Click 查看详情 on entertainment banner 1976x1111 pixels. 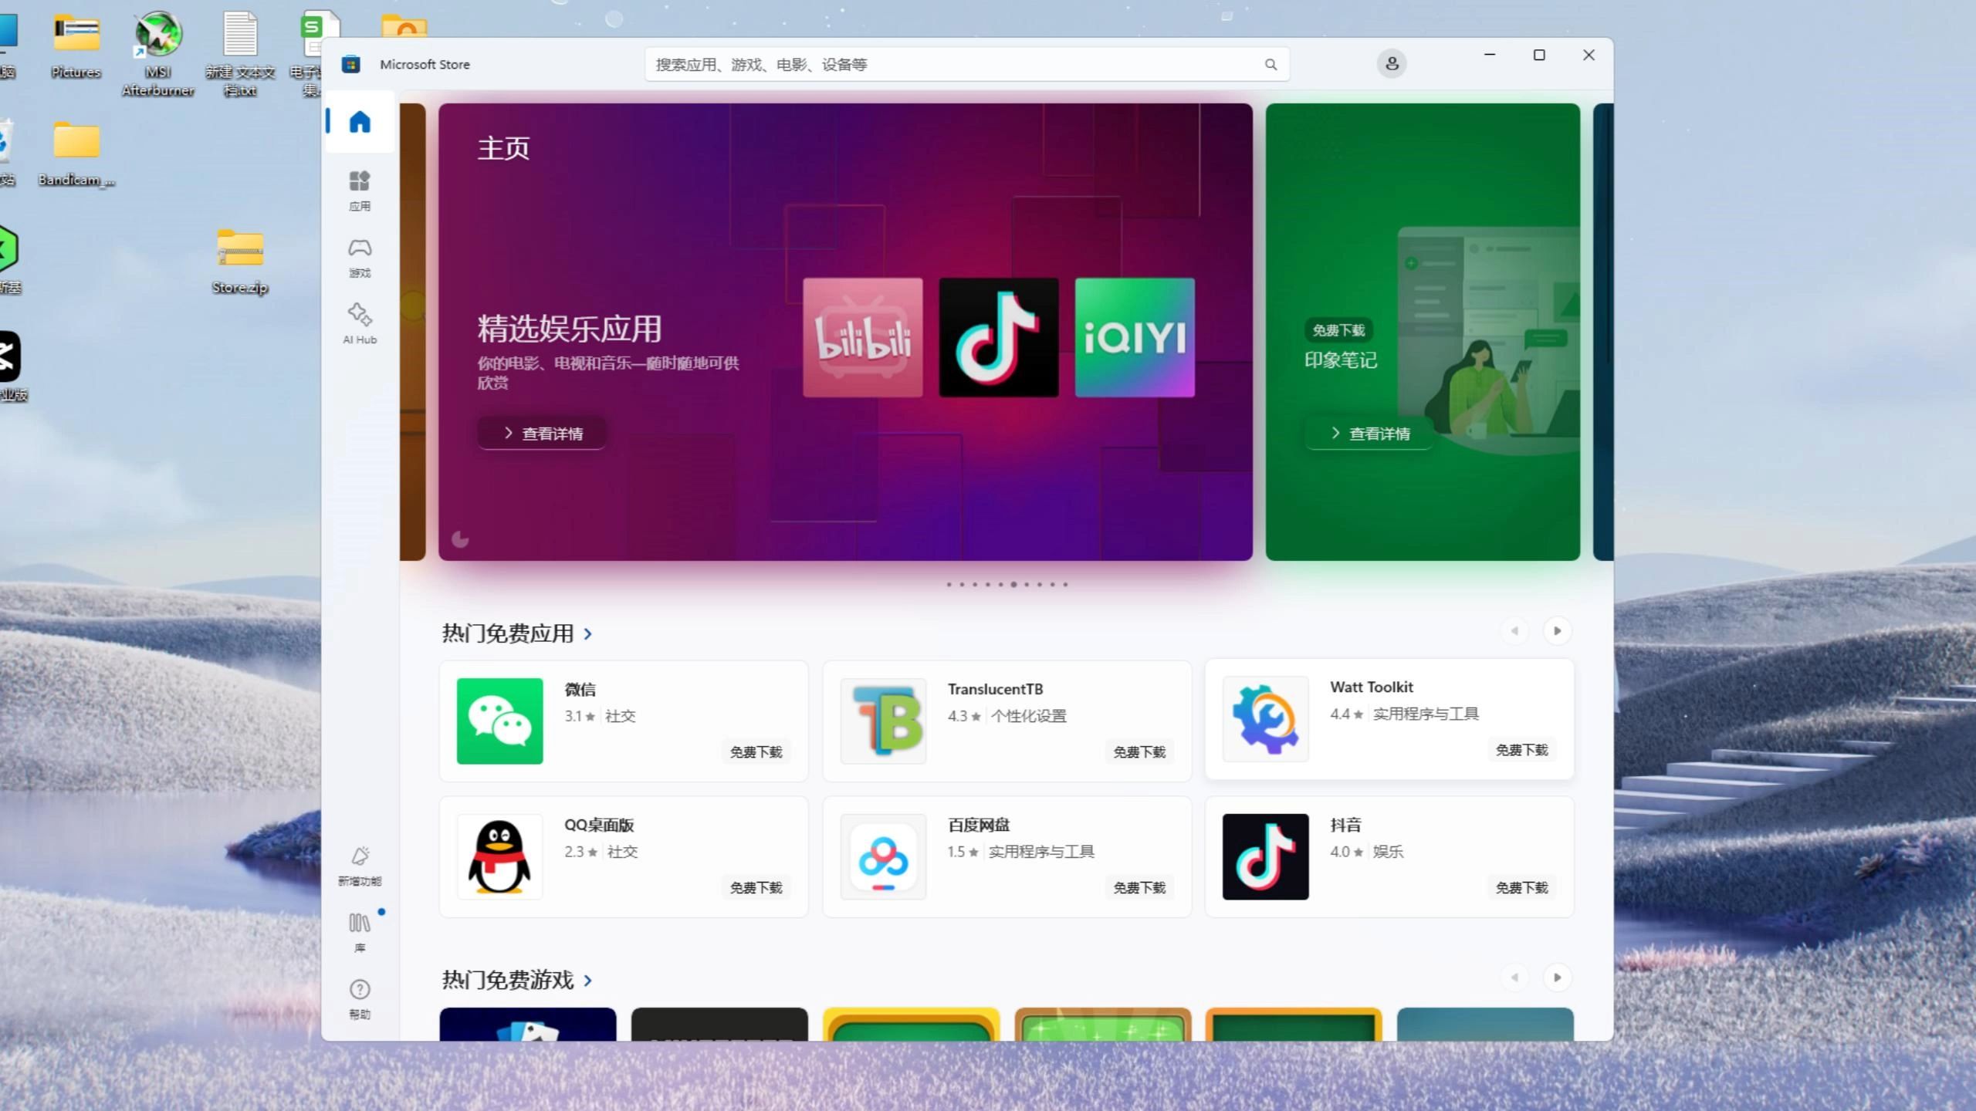(542, 434)
